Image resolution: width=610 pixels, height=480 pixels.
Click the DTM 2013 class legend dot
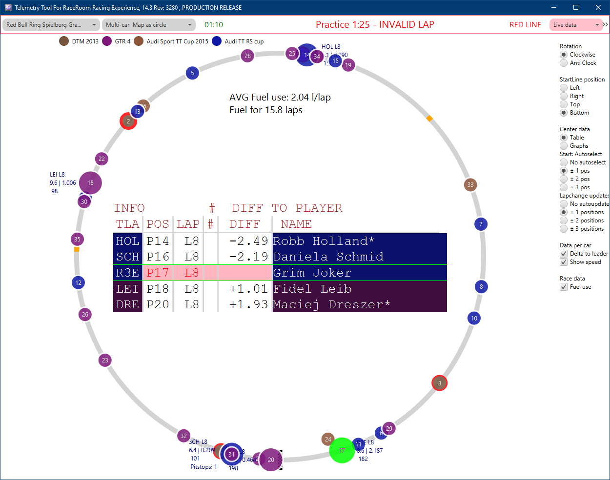tap(63, 41)
